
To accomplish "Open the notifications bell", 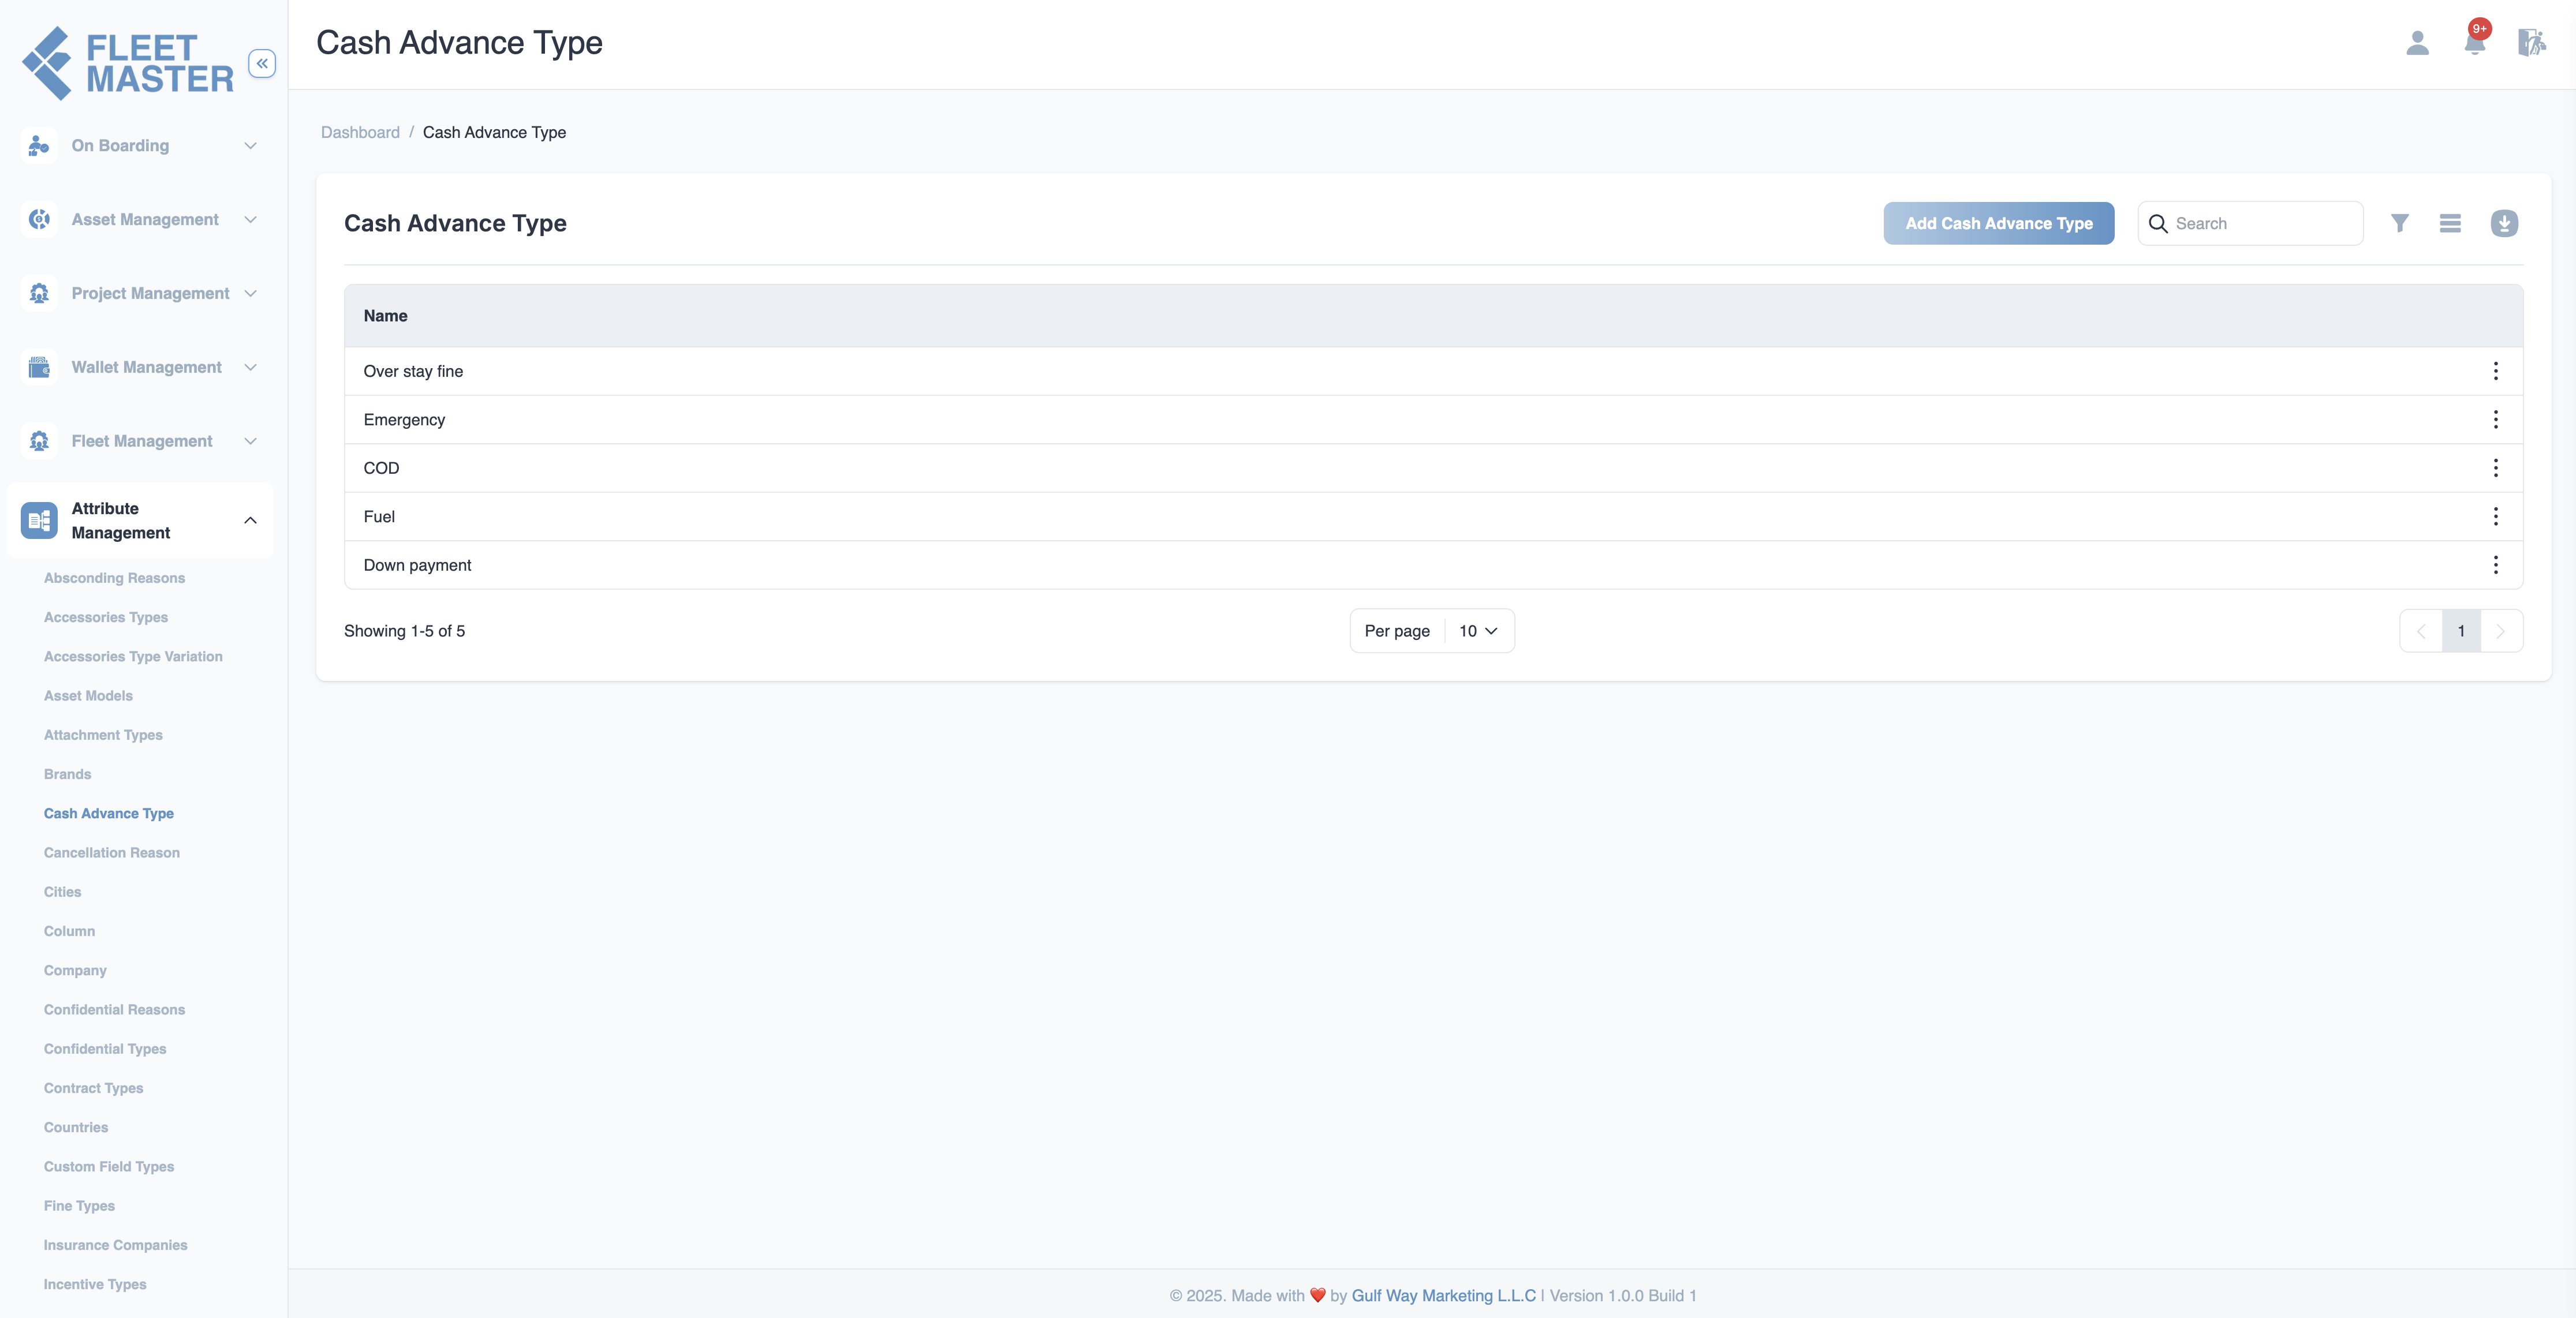I will tap(2475, 43).
